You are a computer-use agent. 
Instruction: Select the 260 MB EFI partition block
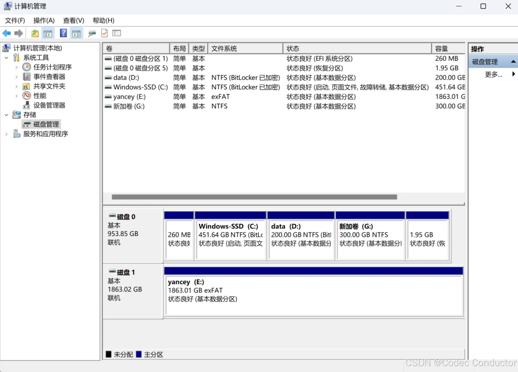coord(179,236)
